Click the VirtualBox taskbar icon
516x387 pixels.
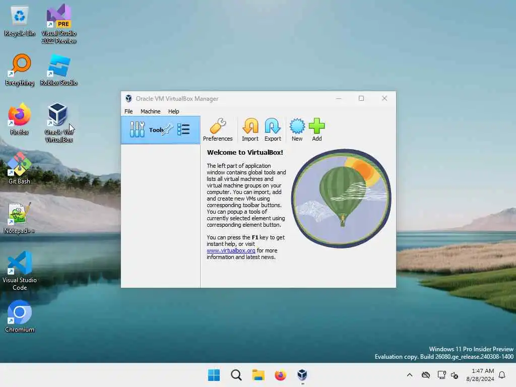point(302,375)
